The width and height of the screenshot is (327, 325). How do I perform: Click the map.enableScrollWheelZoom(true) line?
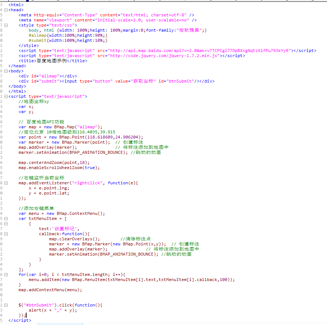(59, 168)
